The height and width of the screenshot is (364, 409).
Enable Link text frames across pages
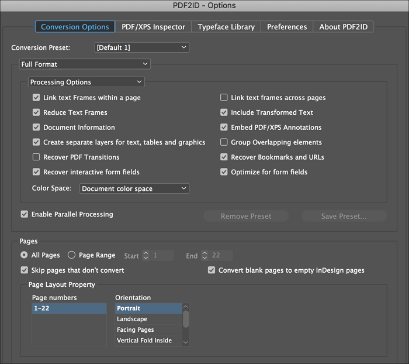(224, 98)
